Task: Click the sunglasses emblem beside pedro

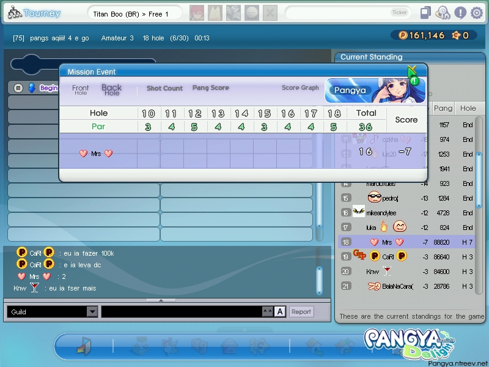Action: [374, 198]
